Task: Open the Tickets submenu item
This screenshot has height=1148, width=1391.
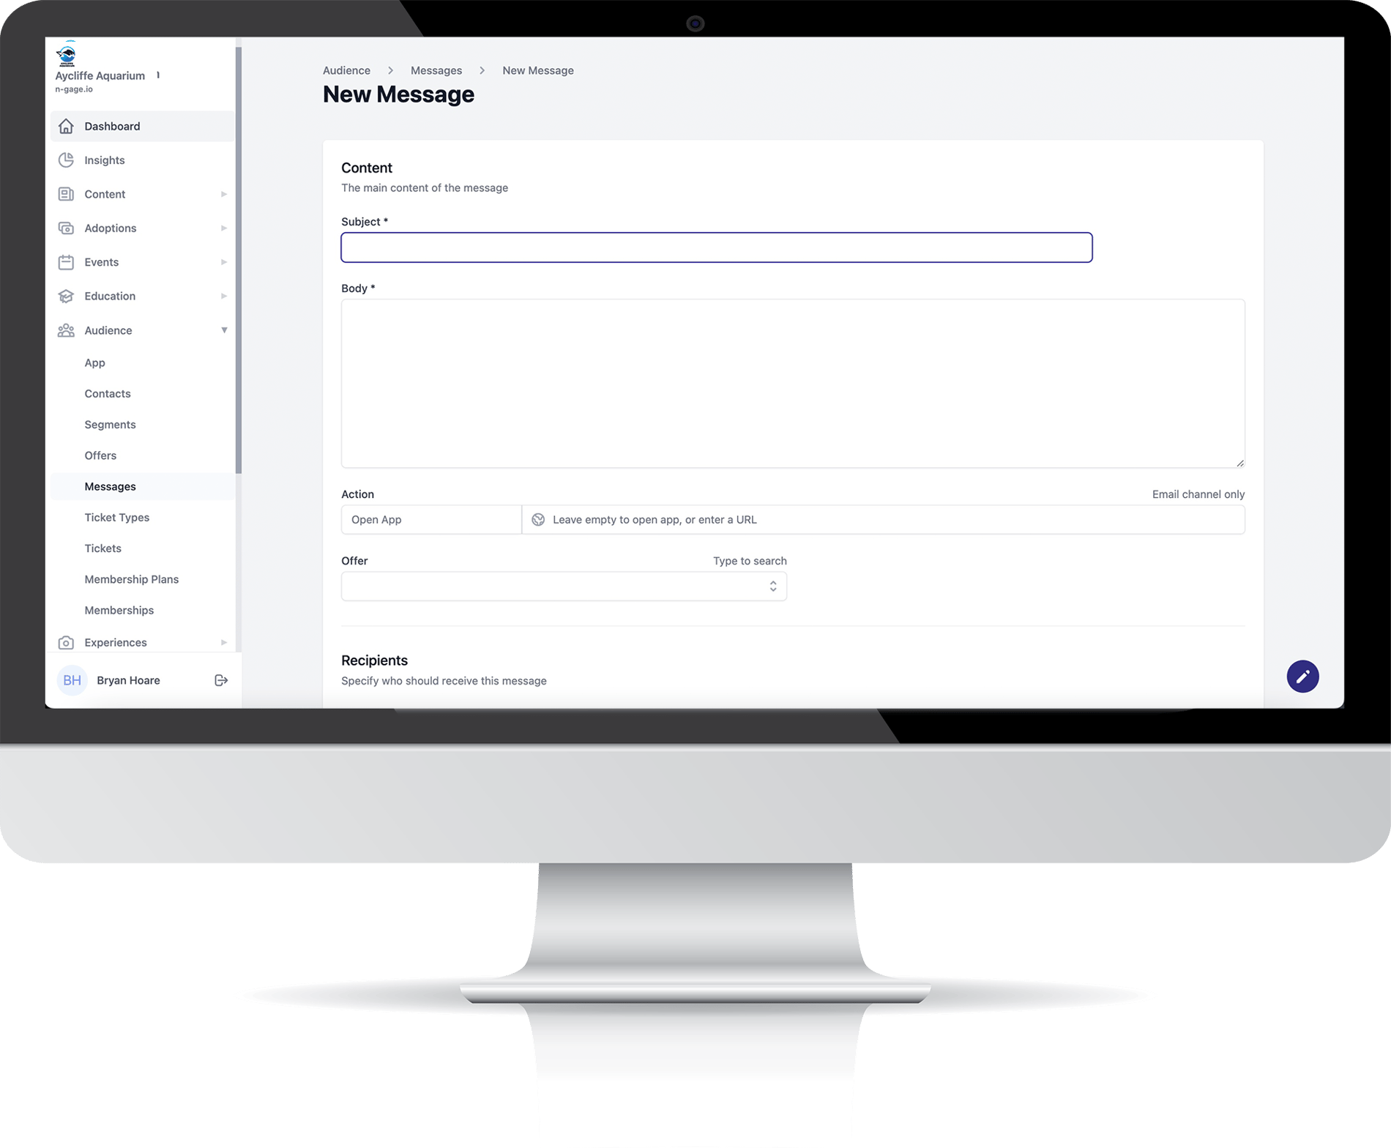Action: (x=102, y=548)
